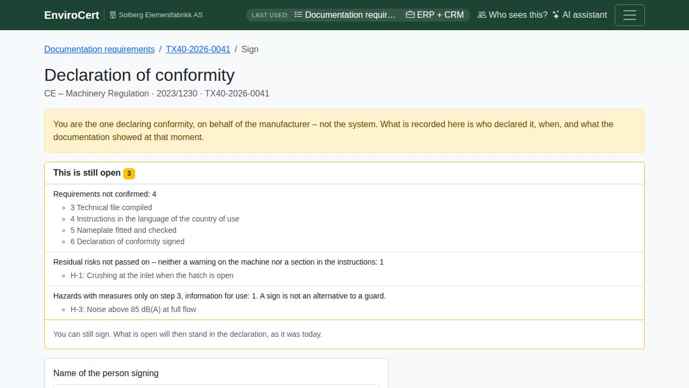Click the 'Sign' breadcrumb text

coord(250,49)
